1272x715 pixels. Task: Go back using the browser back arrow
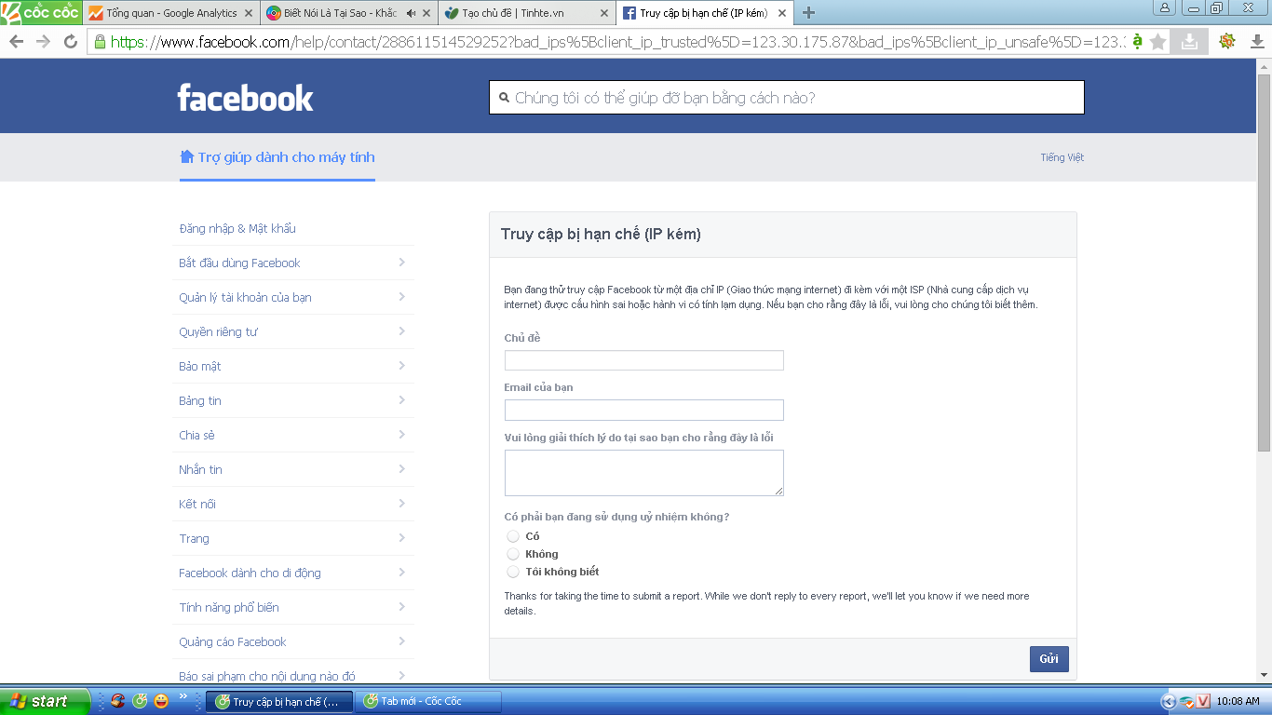(x=16, y=42)
